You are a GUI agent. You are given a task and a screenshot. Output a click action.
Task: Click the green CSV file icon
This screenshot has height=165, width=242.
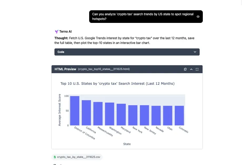(55, 157)
